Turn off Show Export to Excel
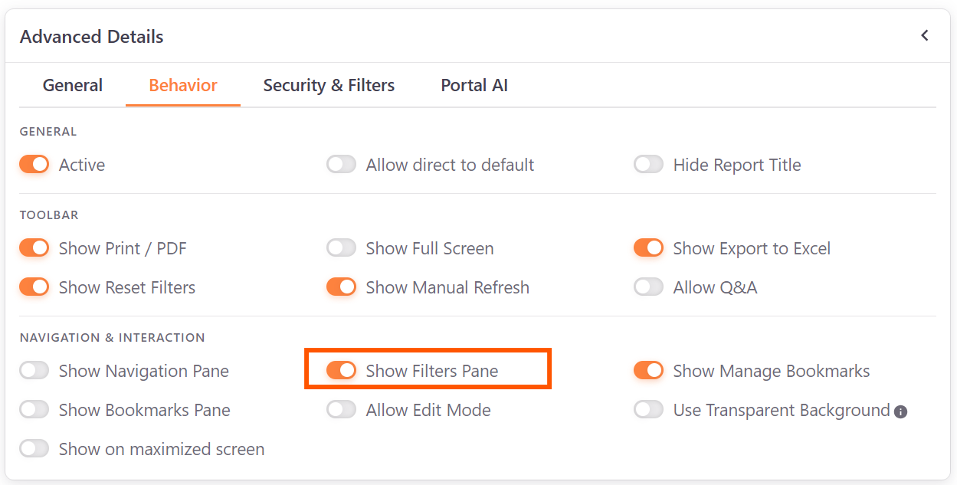The height and width of the screenshot is (485, 957). [x=648, y=247]
